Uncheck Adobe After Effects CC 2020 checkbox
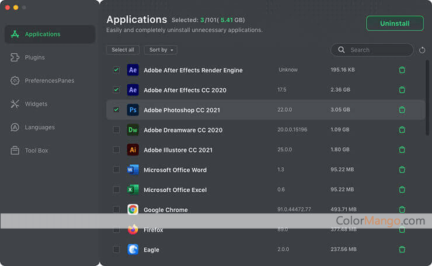 [x=116, y=90]
